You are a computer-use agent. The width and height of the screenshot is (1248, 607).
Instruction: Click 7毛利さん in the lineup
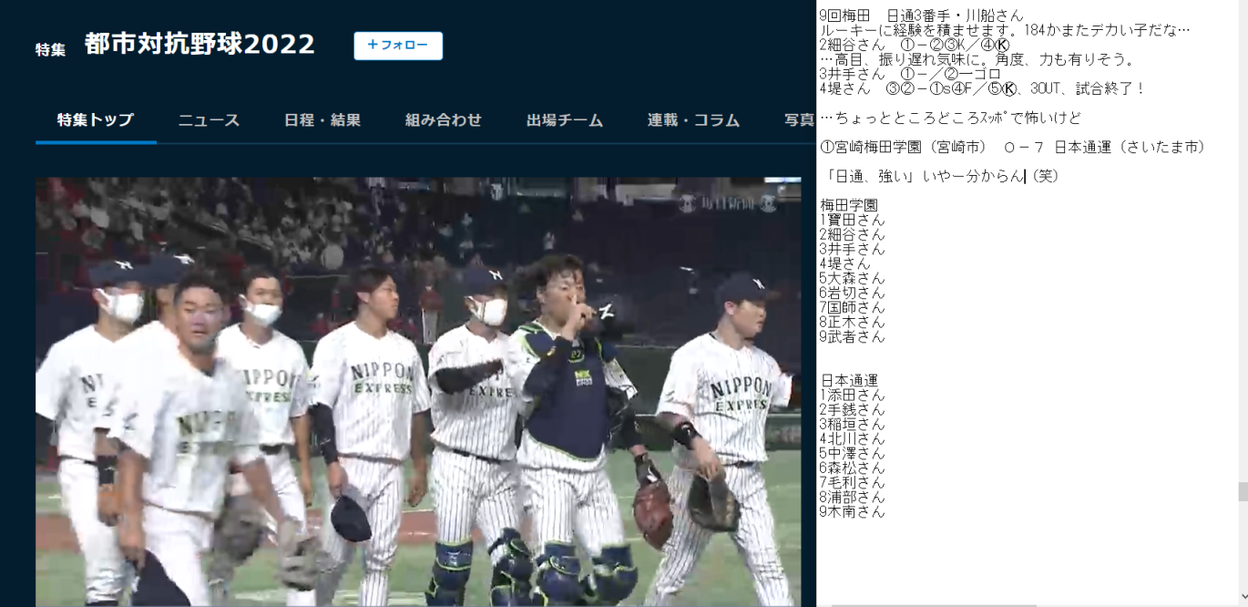click(852, 482)
